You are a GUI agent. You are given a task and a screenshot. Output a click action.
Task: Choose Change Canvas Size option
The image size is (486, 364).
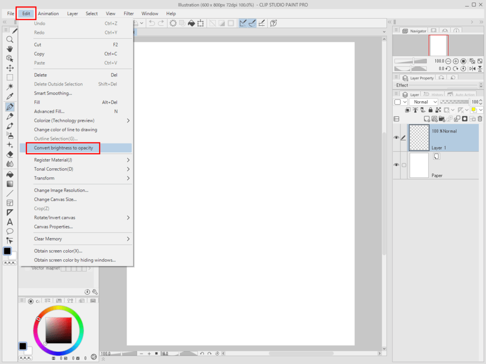coord(55,199)
